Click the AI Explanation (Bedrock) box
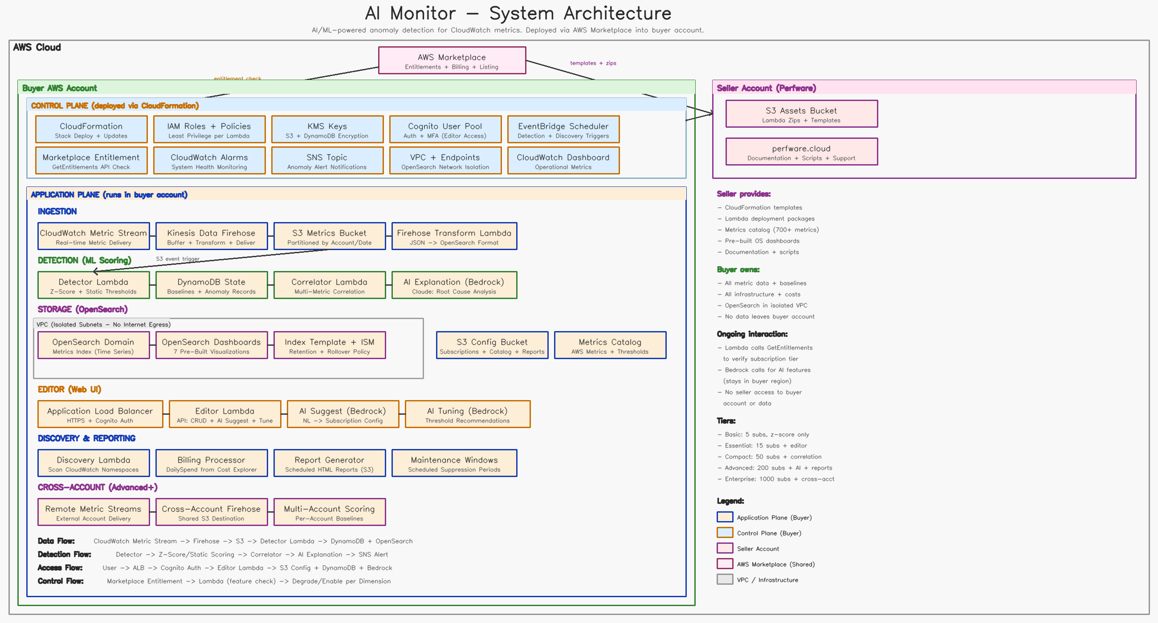This screenshot has height=623, width=1158. [454, 285]
